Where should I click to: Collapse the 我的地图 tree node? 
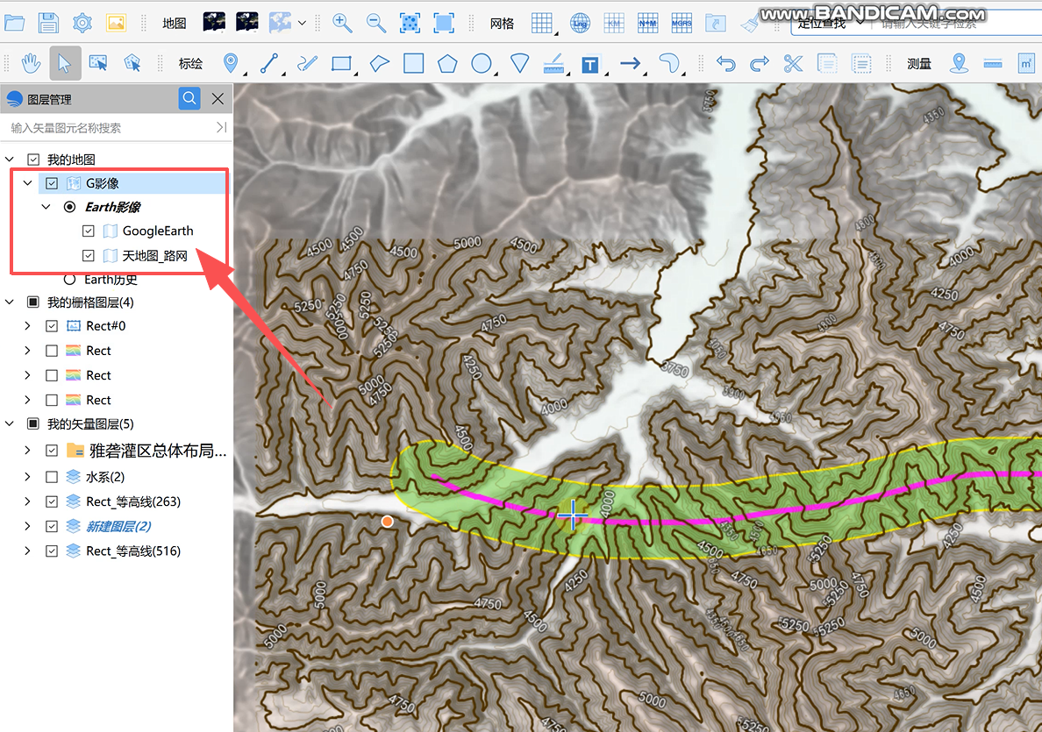(10, 160)
